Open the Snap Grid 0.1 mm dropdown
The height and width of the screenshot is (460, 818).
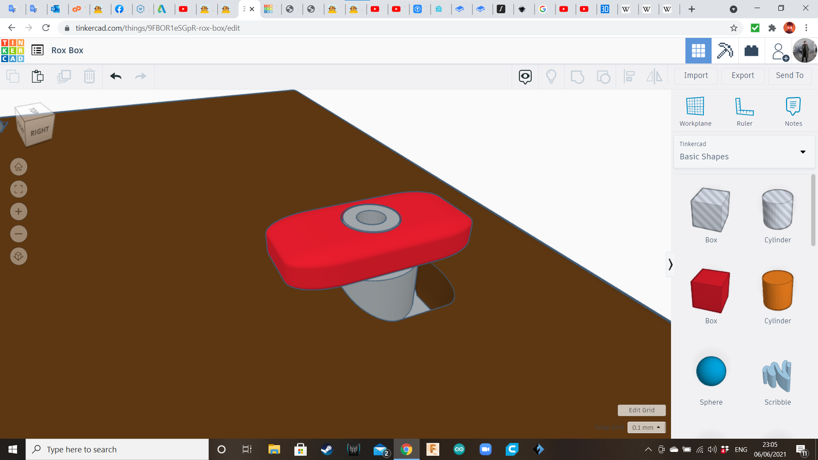(646, 427)
